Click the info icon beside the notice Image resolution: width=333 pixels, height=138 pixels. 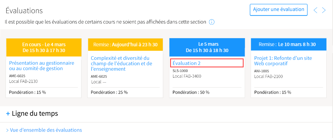[x=212, y=22]
